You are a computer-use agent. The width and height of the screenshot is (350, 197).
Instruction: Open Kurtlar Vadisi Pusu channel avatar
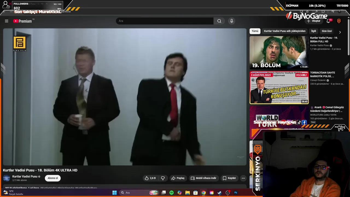click(x=7, y=178)
